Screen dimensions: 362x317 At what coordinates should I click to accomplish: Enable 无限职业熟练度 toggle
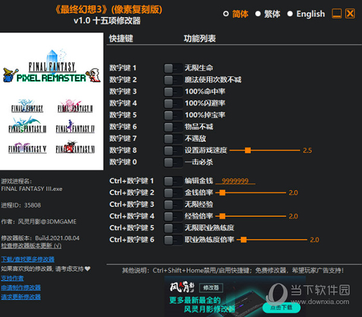(173, 228)
